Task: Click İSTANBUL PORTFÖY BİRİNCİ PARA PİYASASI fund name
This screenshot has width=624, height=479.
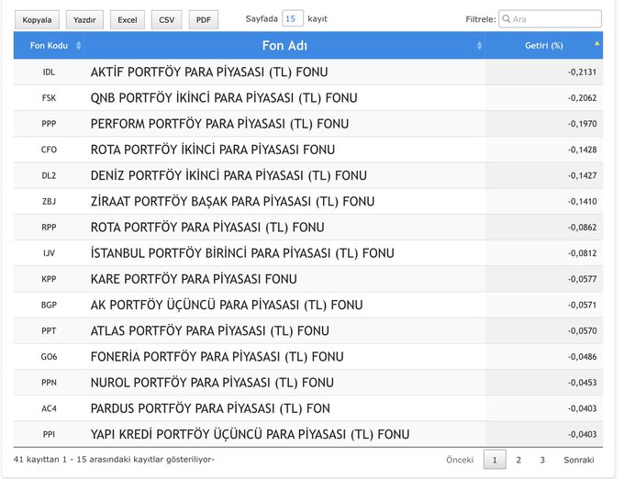Action: pyautogui.click(x=242, y=253)
